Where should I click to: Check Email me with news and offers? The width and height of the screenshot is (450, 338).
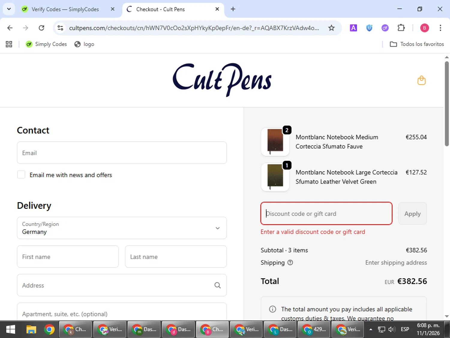(21, 175)
